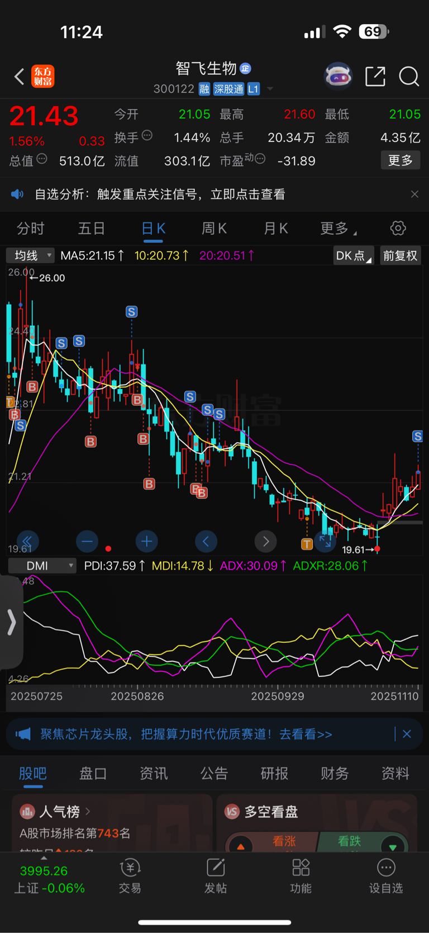Screen dimensions: 429x933
Task: Switch to the 财务 tab
Action: pyautogui.click(x=335, y=774)
